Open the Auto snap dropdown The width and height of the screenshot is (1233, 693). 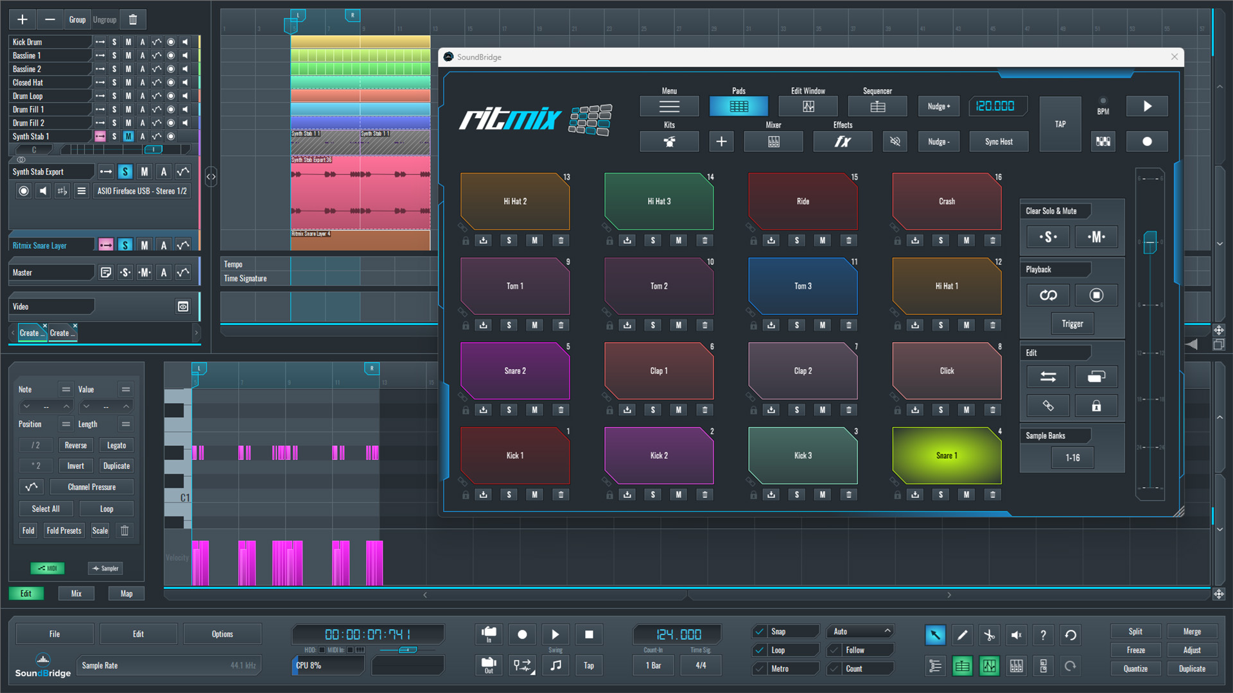[861, 631]
